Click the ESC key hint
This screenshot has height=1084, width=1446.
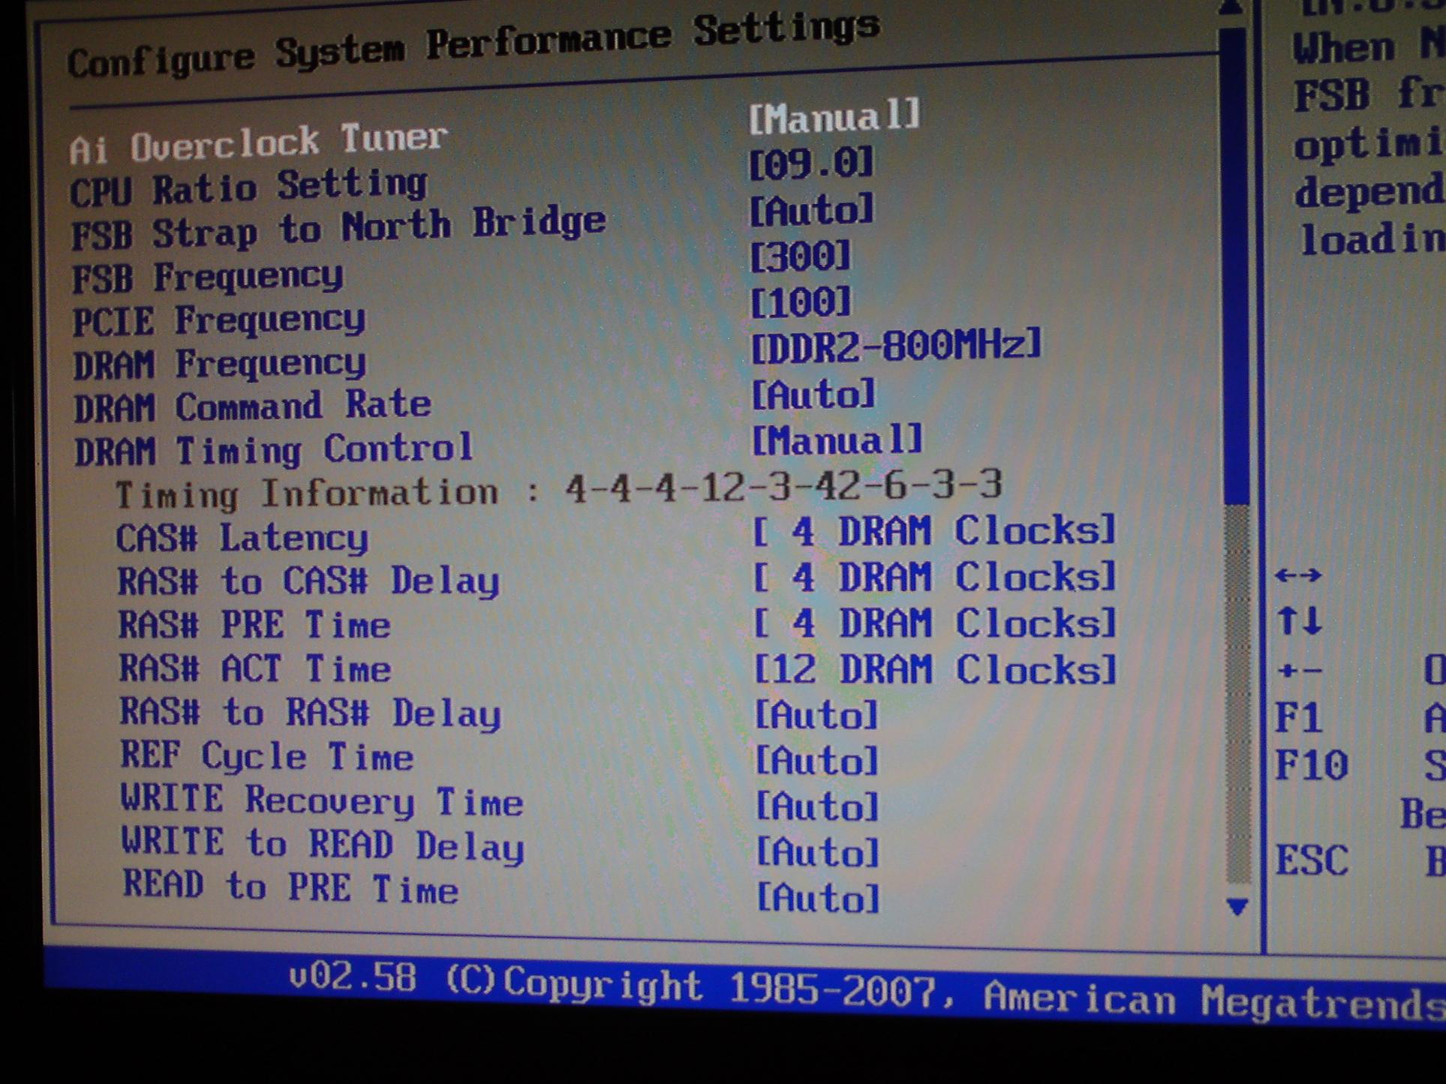pos(1311,860)
